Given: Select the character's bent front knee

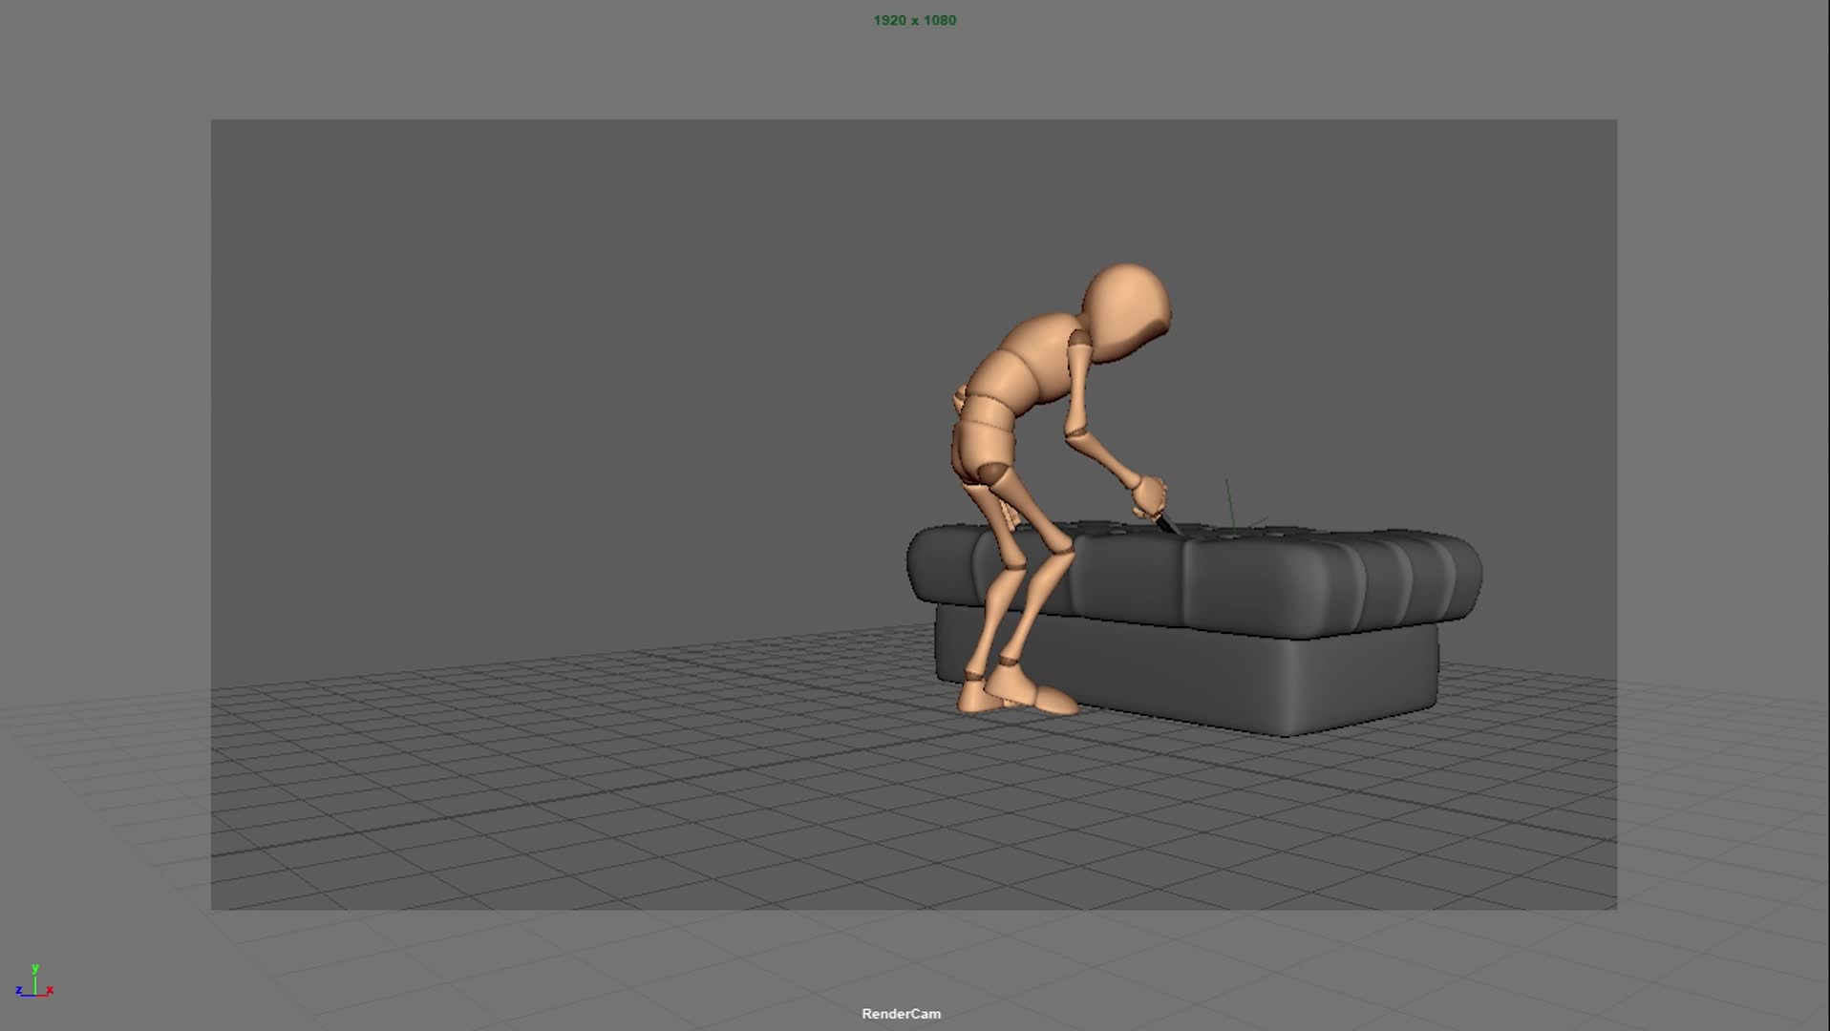Looking at the screenshot, I should point(1060,545).
